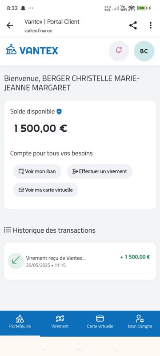Open the BC profile avatar
Screen dimensions: 160x356
tap(144, 51)
